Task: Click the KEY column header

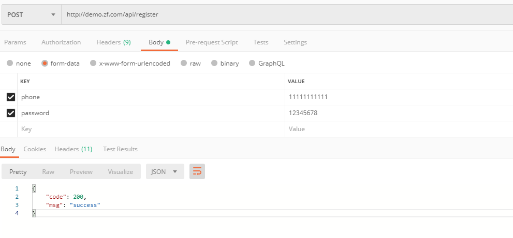Action: [x=25, y=81]
